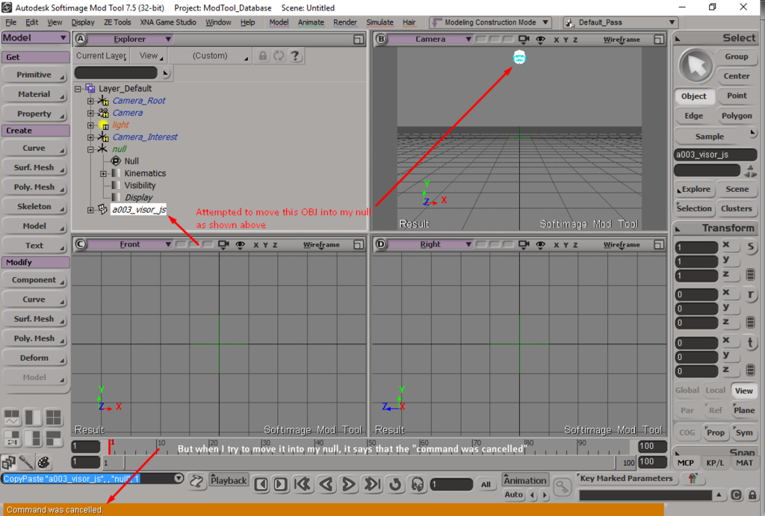The width and height of the screenshot is (765, 516).
Task: Click the C button near lock icon
Action: pyautogui.click(x=736, y=495)
